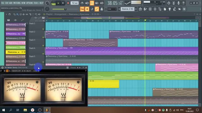Open the TOOLS menu
Image resolution: width=202 pixels, height=113 pixels.
tap(36, 3)
